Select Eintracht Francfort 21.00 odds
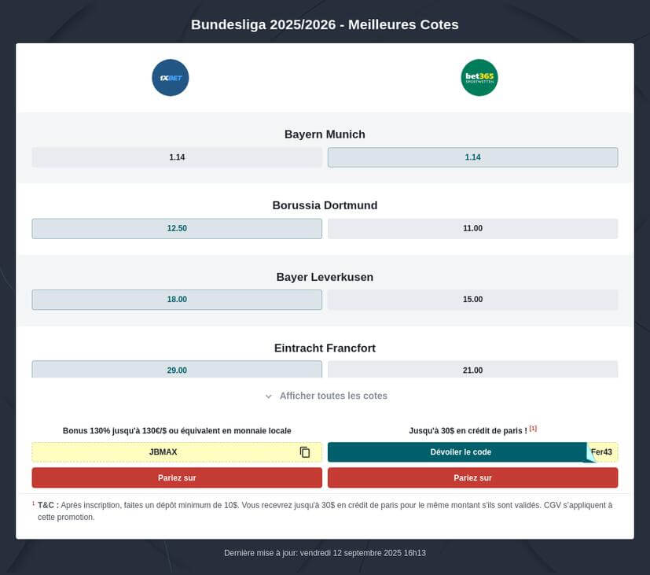The image size is (650, 575). tap(472, 369)
